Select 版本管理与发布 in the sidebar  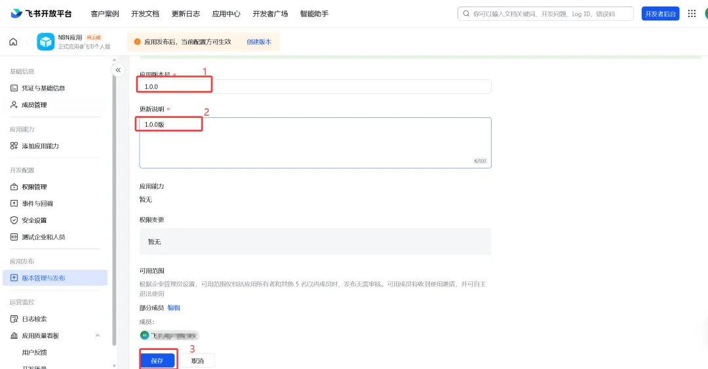(x=55, y=278)
